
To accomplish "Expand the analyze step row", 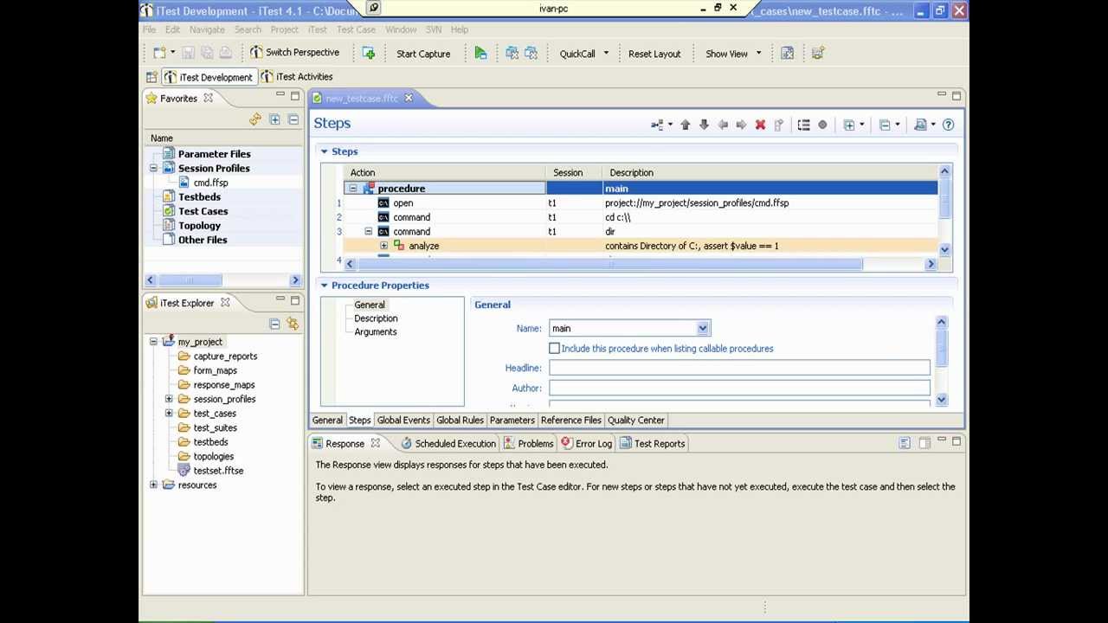I will pos(383,246).
